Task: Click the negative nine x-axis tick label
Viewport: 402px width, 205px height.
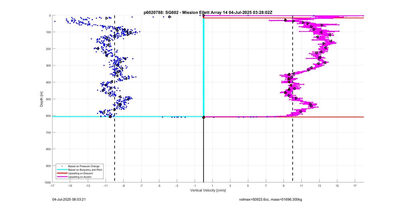Action: [124, 186]
